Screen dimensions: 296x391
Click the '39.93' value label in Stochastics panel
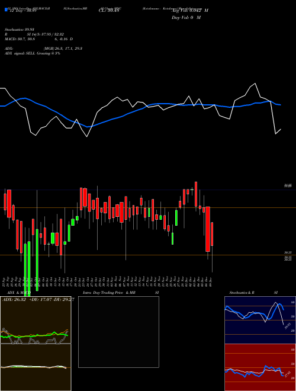point(288,326)
